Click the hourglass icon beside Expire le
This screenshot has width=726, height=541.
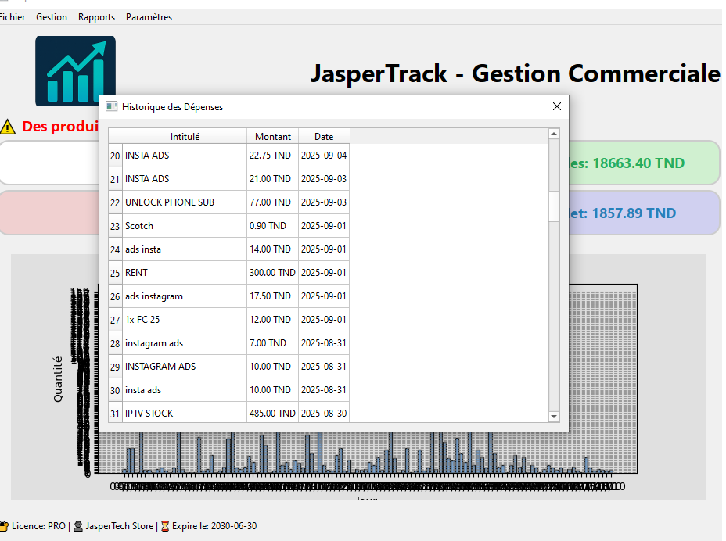click(x=165, y=526)
